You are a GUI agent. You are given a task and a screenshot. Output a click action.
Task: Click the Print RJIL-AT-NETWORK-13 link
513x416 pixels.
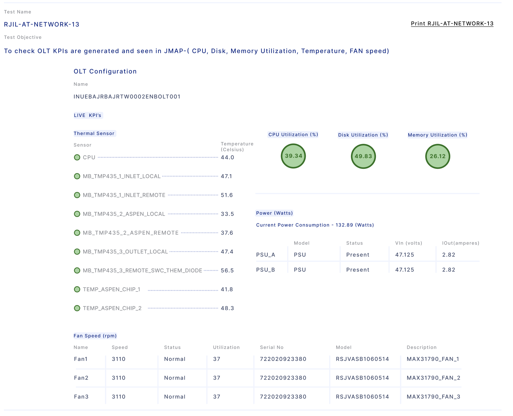452,23
